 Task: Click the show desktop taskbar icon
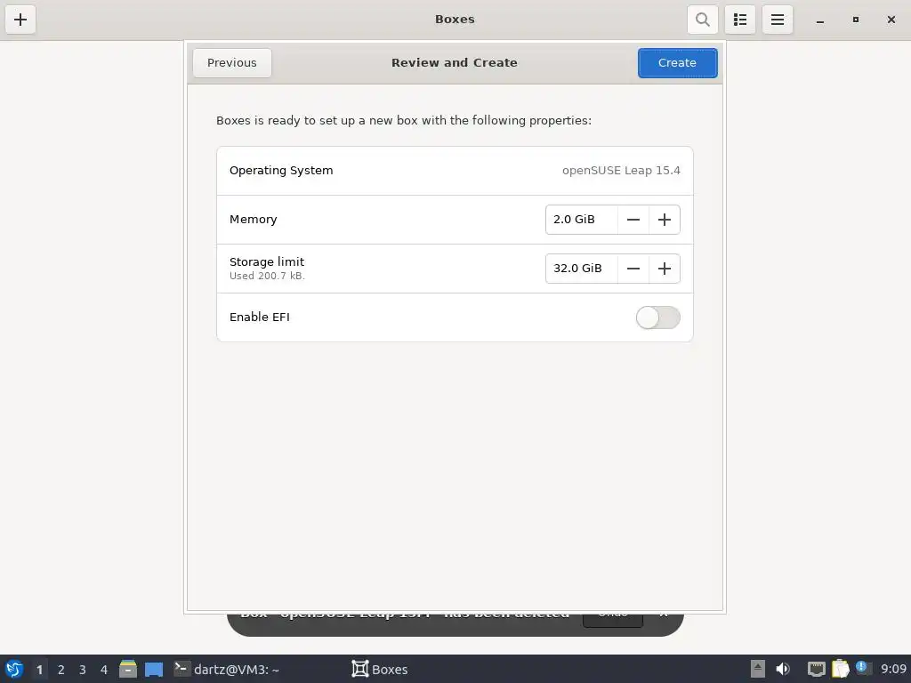coord(154,670)
